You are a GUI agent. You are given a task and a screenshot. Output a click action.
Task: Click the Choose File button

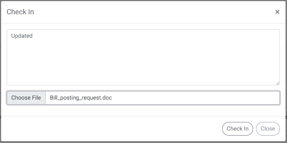26,98
